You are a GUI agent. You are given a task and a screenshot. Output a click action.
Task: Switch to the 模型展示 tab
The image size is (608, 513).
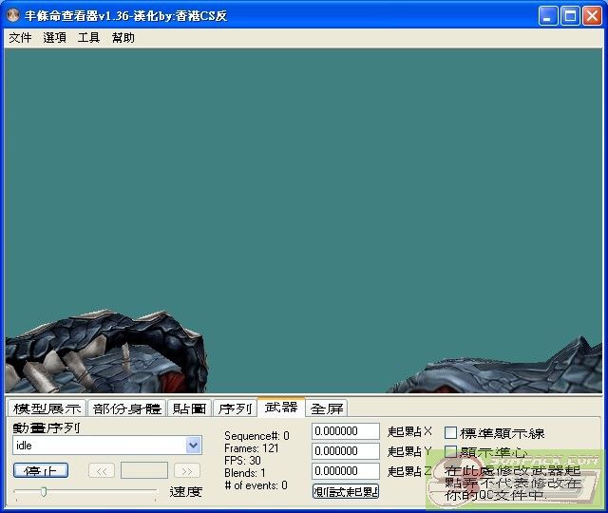tap(47, 408)
